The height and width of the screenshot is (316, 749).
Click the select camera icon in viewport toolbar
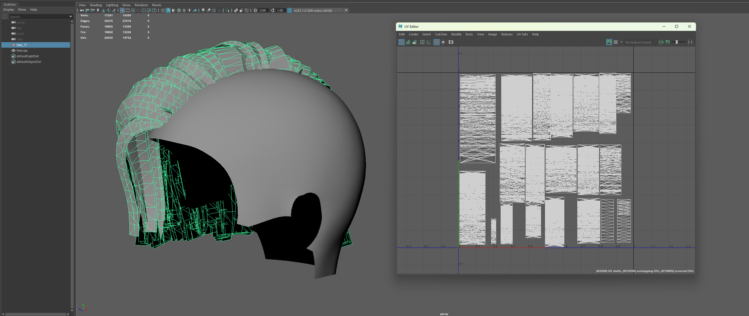pyautogui.click(x=82, y=10)
